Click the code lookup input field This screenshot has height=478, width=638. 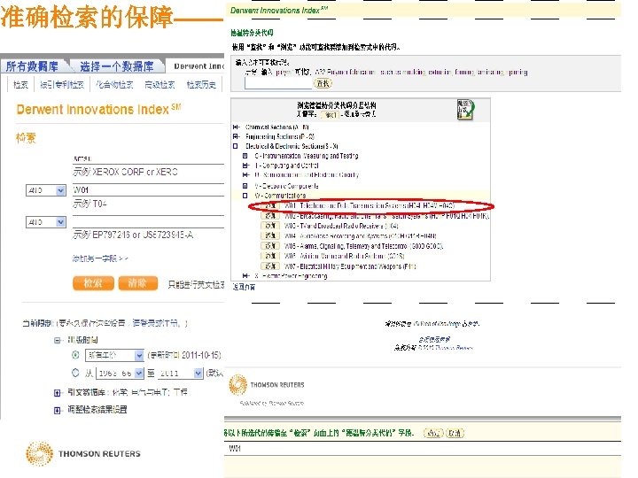278,83
